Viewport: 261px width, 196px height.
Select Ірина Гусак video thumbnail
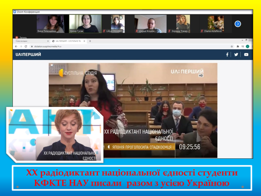coord(85,23)
